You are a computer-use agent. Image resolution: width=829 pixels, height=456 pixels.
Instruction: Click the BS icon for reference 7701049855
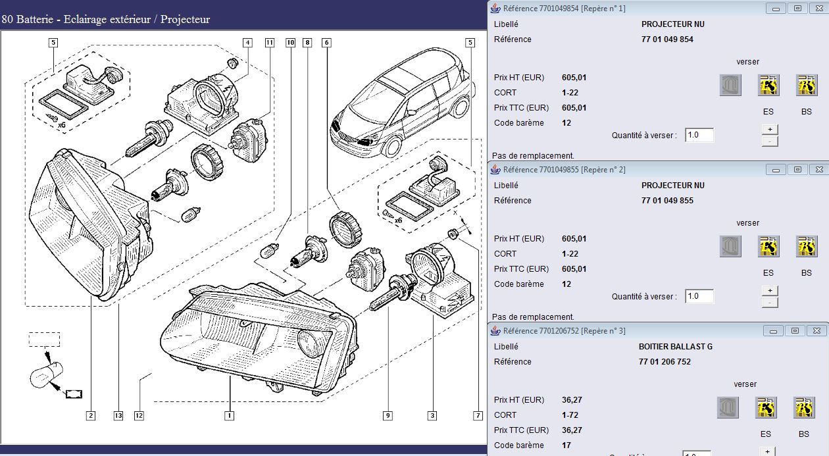[x=807, y=247]
